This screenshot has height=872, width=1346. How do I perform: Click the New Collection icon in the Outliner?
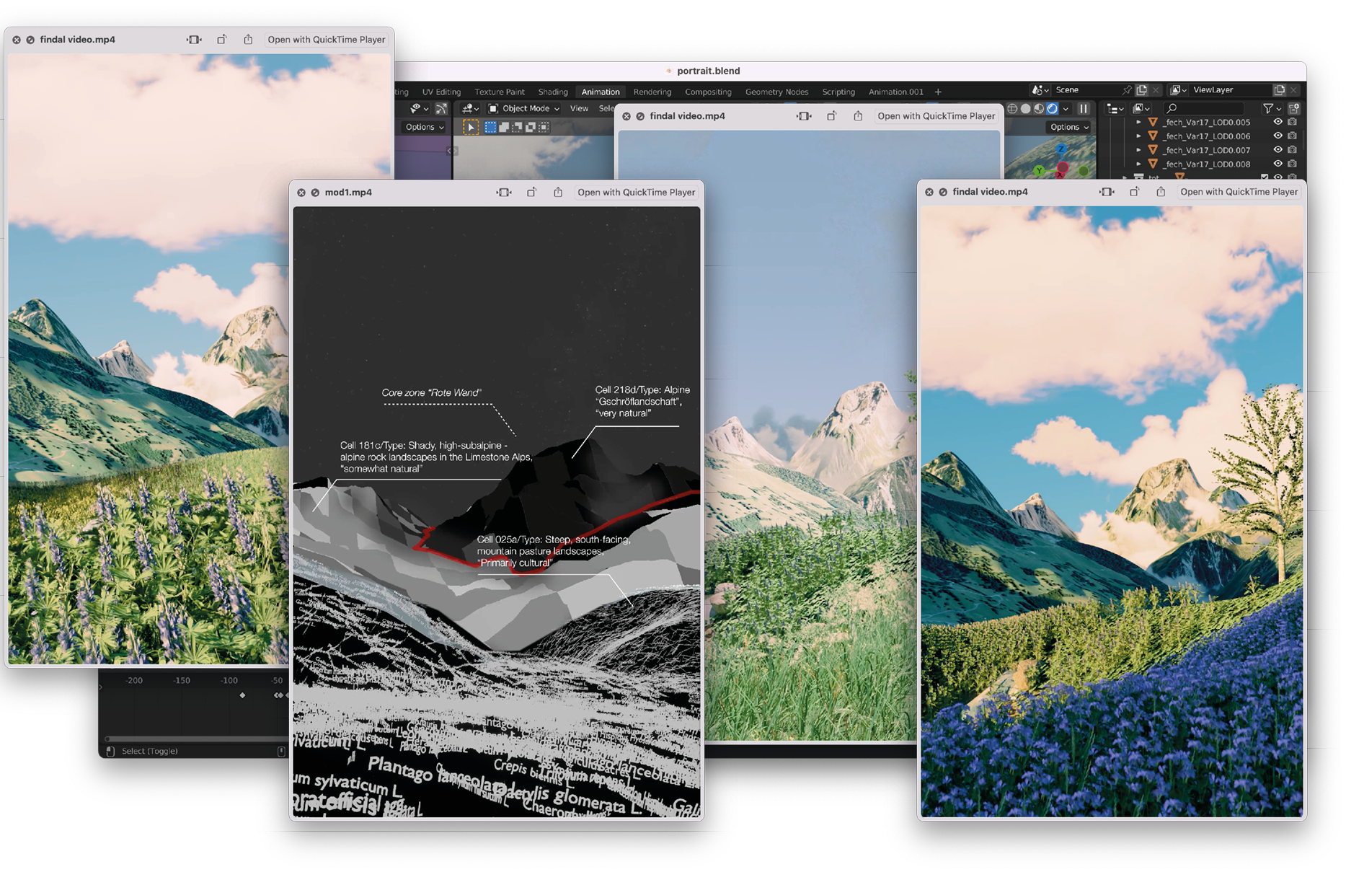(1294, 109)
